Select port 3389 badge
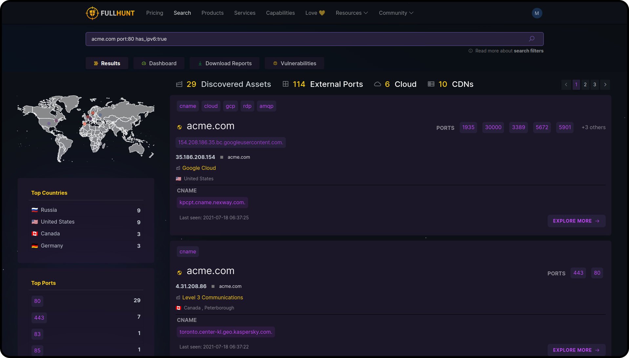 (x=518, y=128)
